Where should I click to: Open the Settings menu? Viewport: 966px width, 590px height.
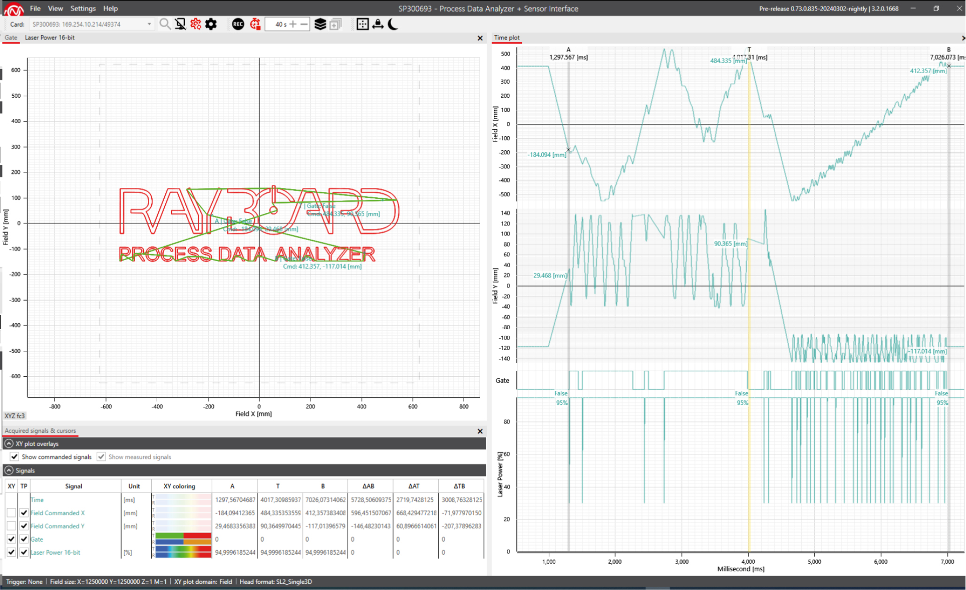(x=83, y=8)
